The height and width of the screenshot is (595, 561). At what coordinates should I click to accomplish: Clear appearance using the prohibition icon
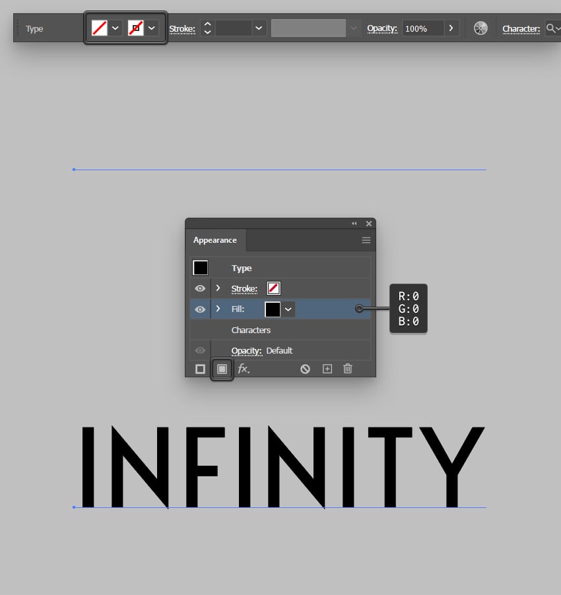305,369
